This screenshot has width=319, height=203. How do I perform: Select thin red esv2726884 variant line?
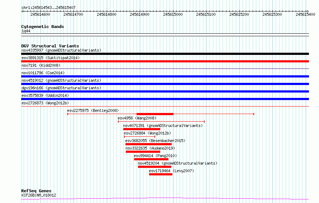coord(139,137)
